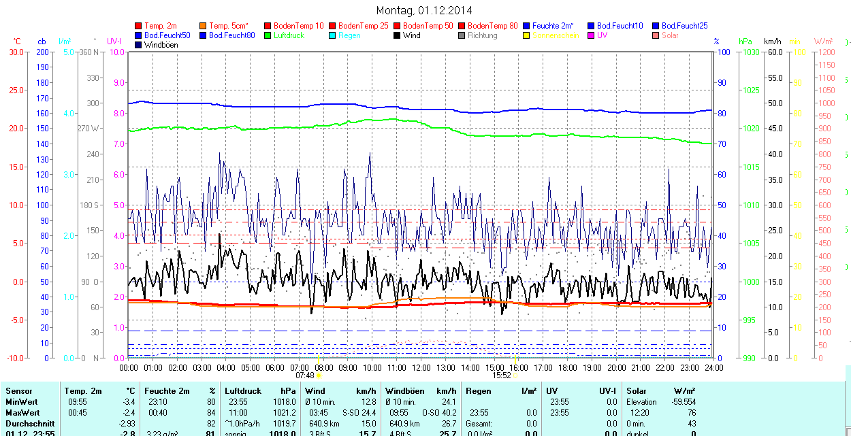Select the BodenTemp 10 legend label
The width and height of the screenshot is (851, 436).
pyautogui.click(x=298, y=26)
